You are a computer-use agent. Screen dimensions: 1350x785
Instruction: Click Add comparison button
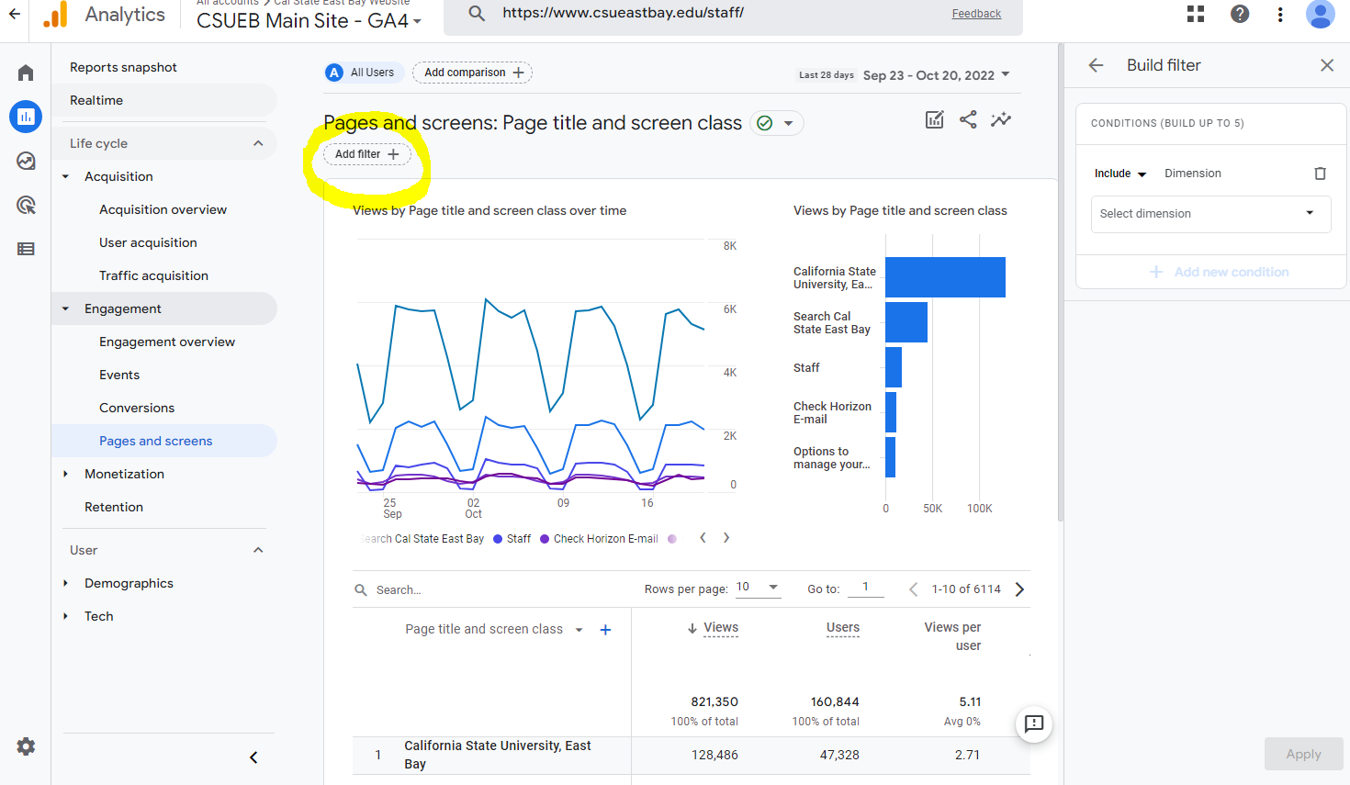[x=473, y=73]
